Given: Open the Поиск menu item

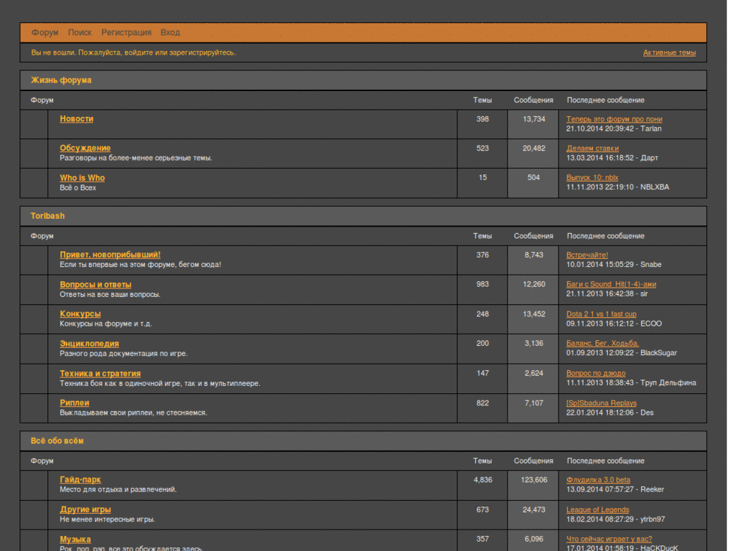Looking at the screenshot, I should point(80,32).
